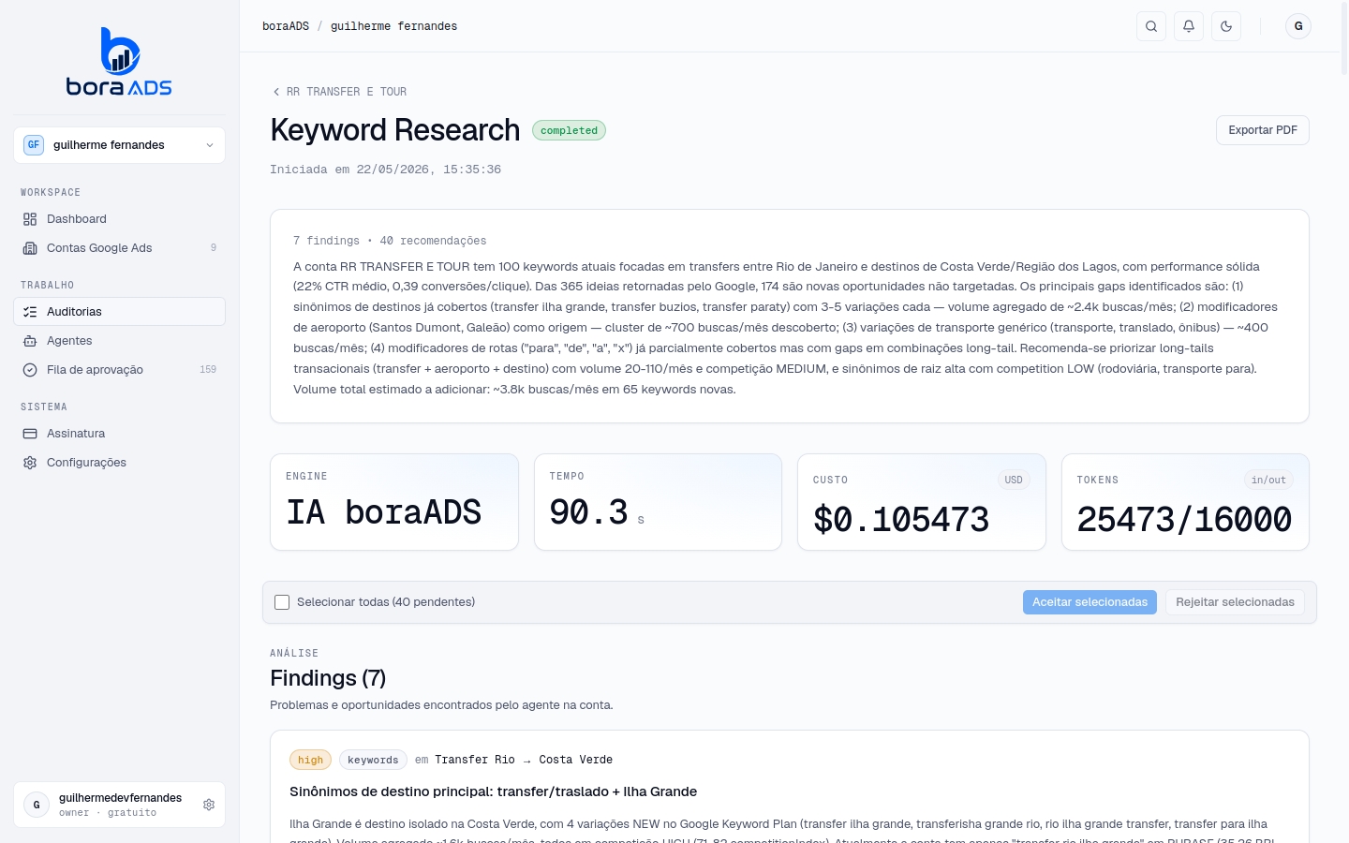
Task: Click 'Iniciada em 22/05/2026' timestamp
Action: tap(385, 170)
